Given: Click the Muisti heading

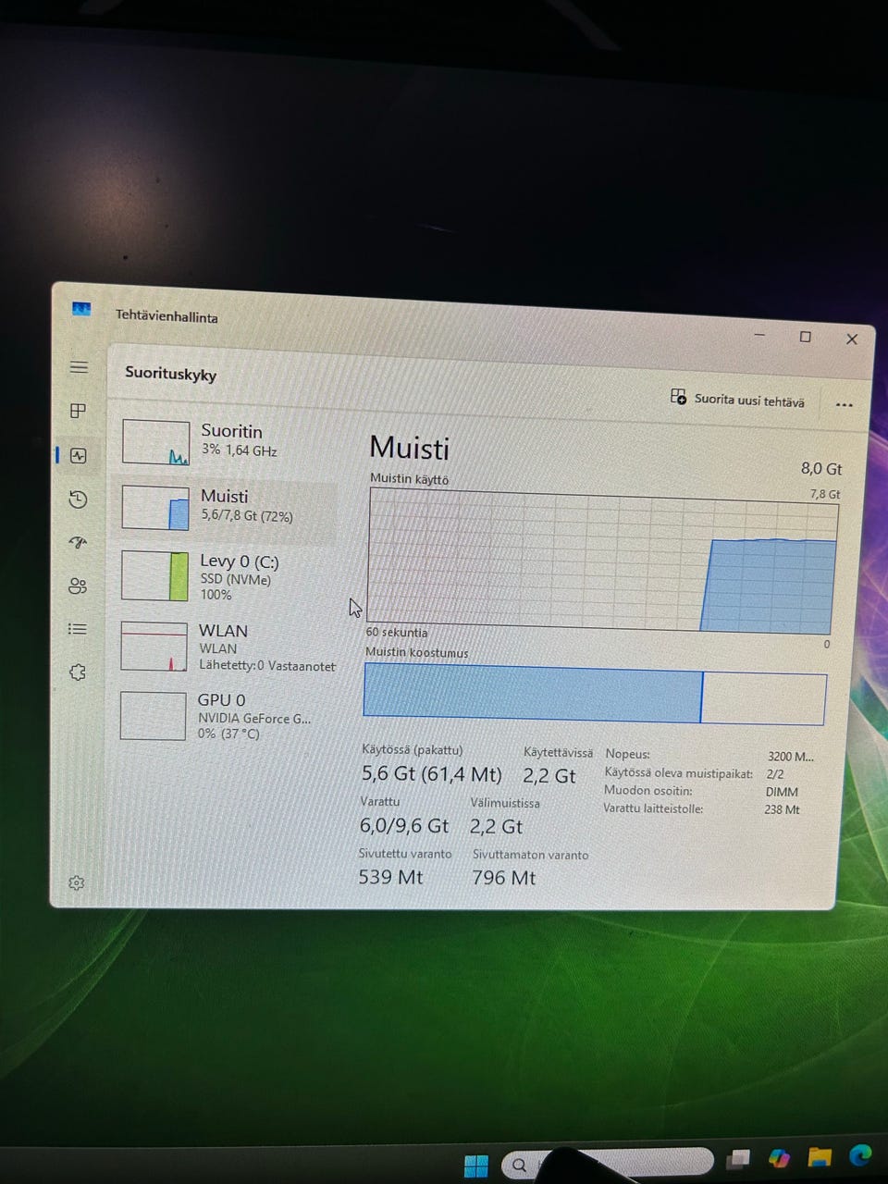Looking at the screenshot, I should click(x=410, y=449).
